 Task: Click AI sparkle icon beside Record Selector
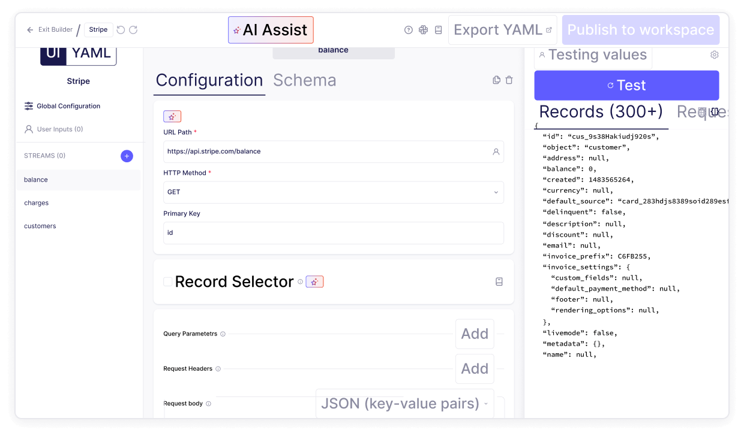(314, 281)
